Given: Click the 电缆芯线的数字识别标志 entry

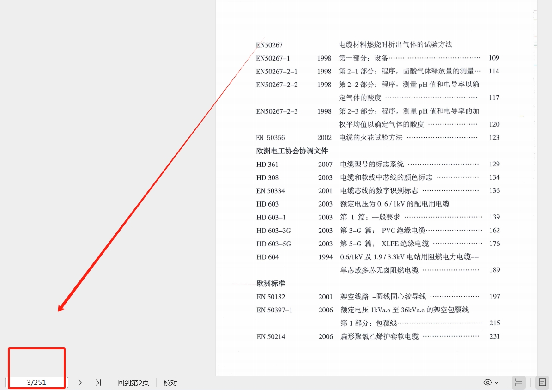Looking at the screenshot, I should 379,191.
